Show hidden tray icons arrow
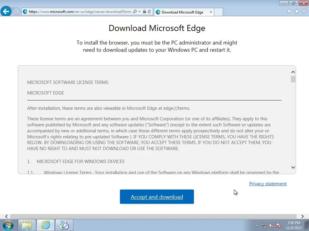 pyautogui.click(x=256, y=225)
